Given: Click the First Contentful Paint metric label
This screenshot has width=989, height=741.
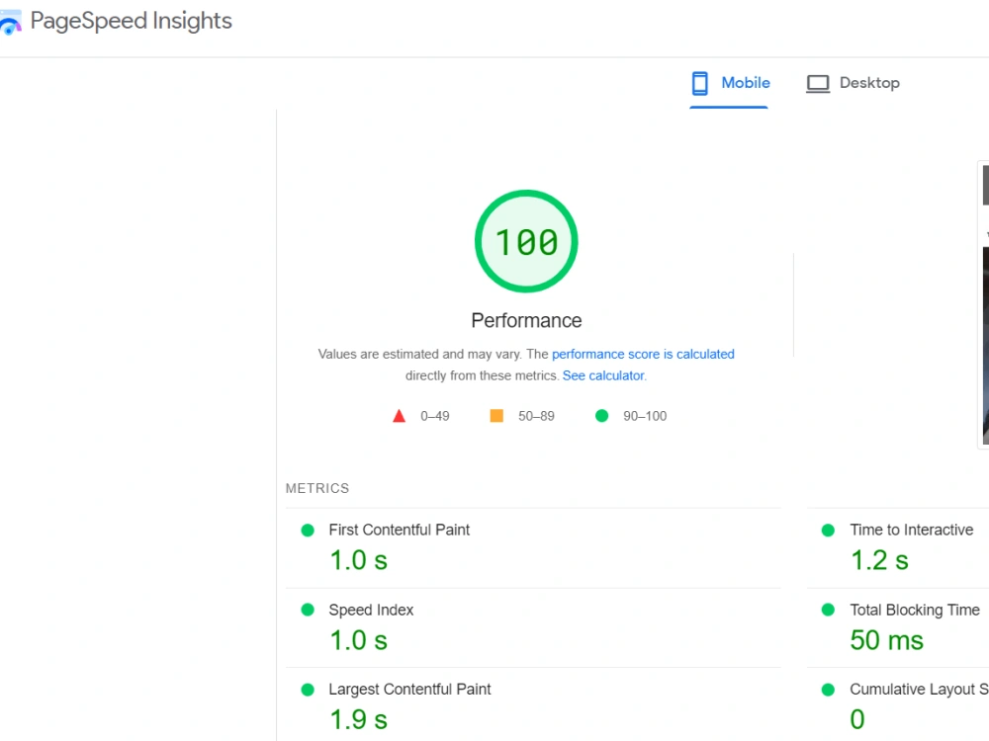Looking at the screenshot, I should tap(400, 530).
